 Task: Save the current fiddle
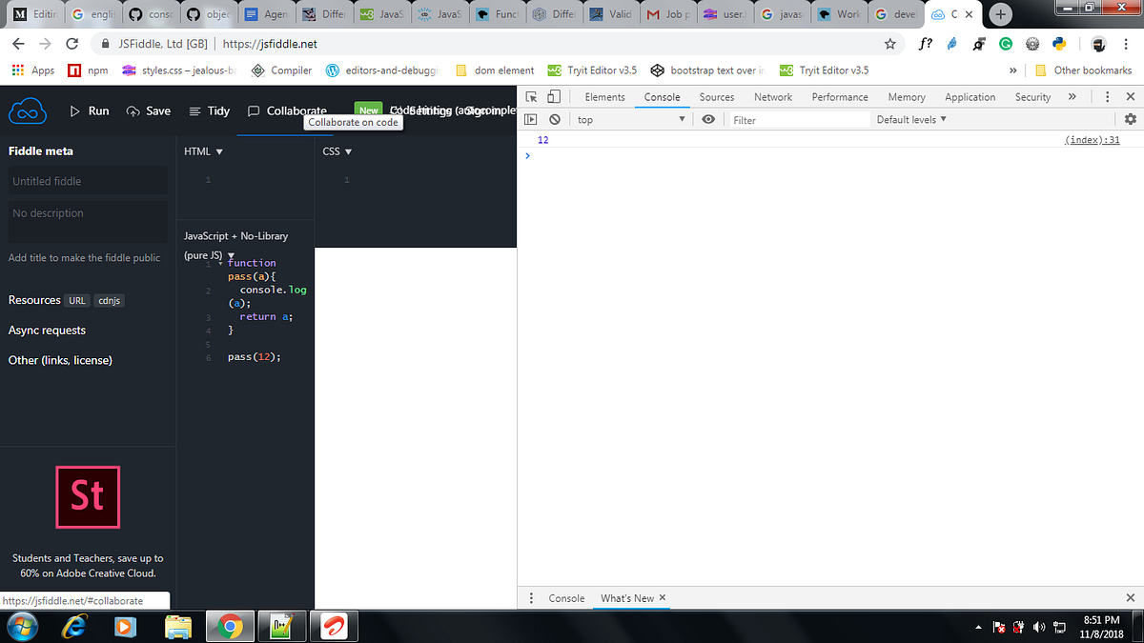tap(149, 111)
